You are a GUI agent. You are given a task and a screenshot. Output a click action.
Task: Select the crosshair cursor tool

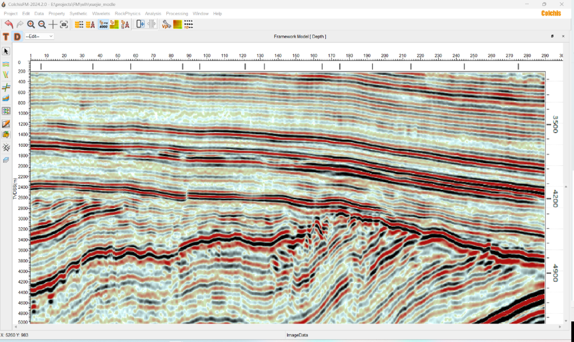[53, 24]
